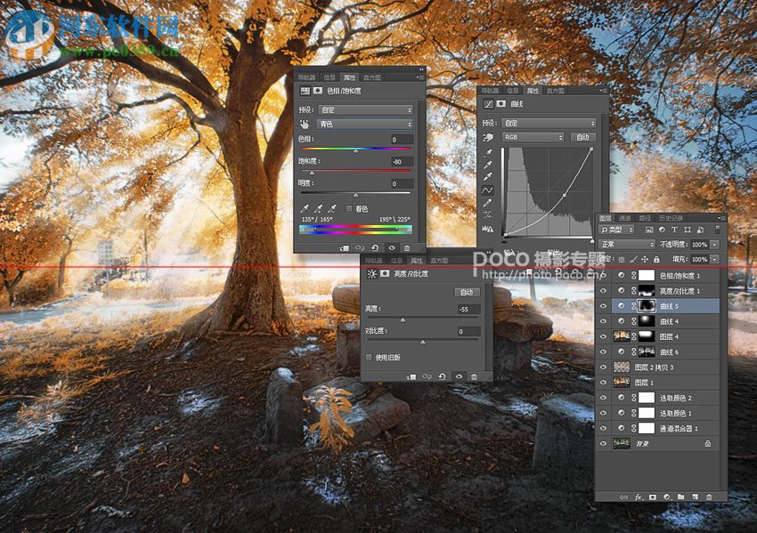Open the 正常 blend mode dropdown
The height and width of the screenshot is (533, 757).
627,244
